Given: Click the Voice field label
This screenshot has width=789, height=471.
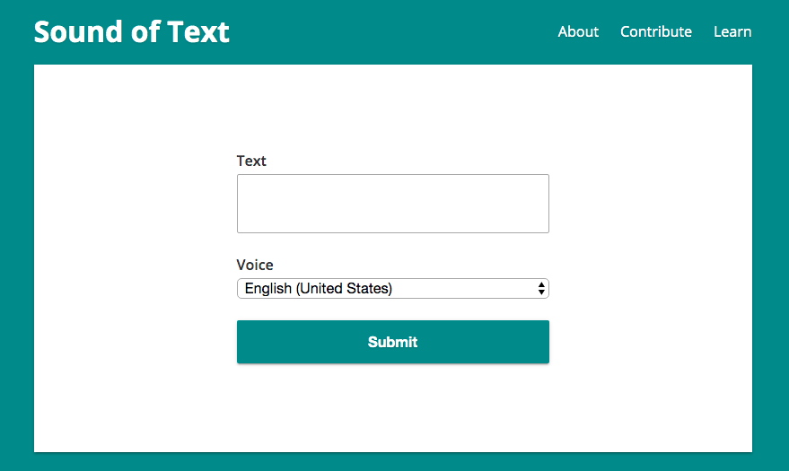Looking at the screenshot, I should tap(255, 265).
